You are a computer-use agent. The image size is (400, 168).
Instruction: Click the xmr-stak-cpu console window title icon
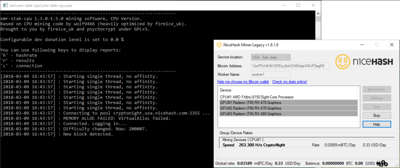(5, 5)
